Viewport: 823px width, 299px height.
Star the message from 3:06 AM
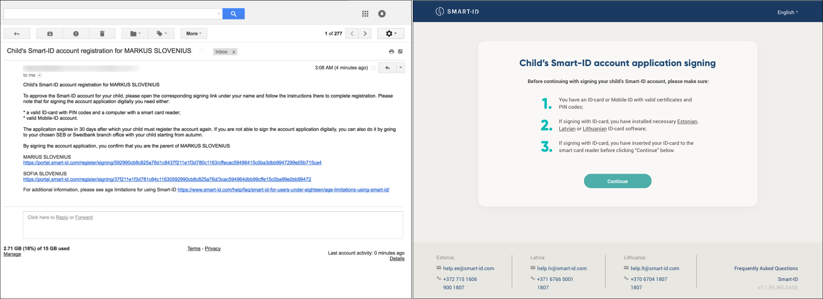(x=373, y=68)
